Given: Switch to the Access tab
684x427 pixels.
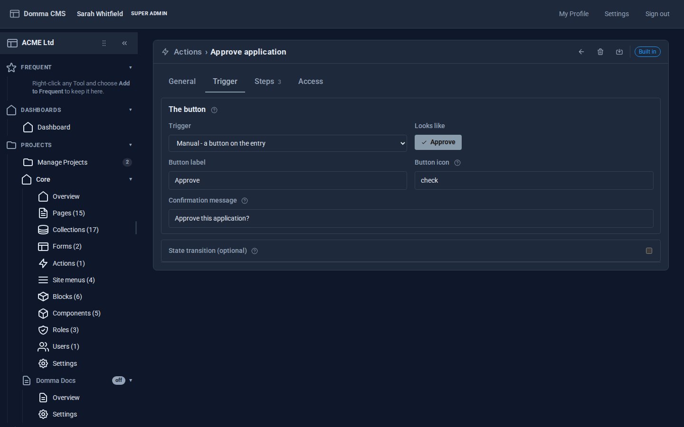Looking at the screenshot, I should click(311, 82).
